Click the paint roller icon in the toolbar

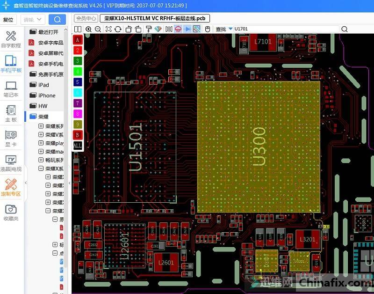coord(148,29)
